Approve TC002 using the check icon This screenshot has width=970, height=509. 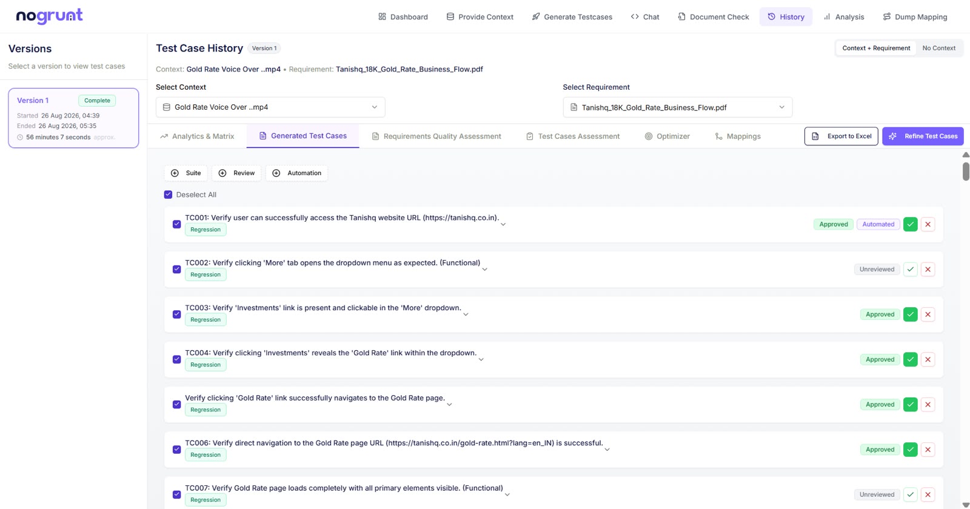click(910, 269)
